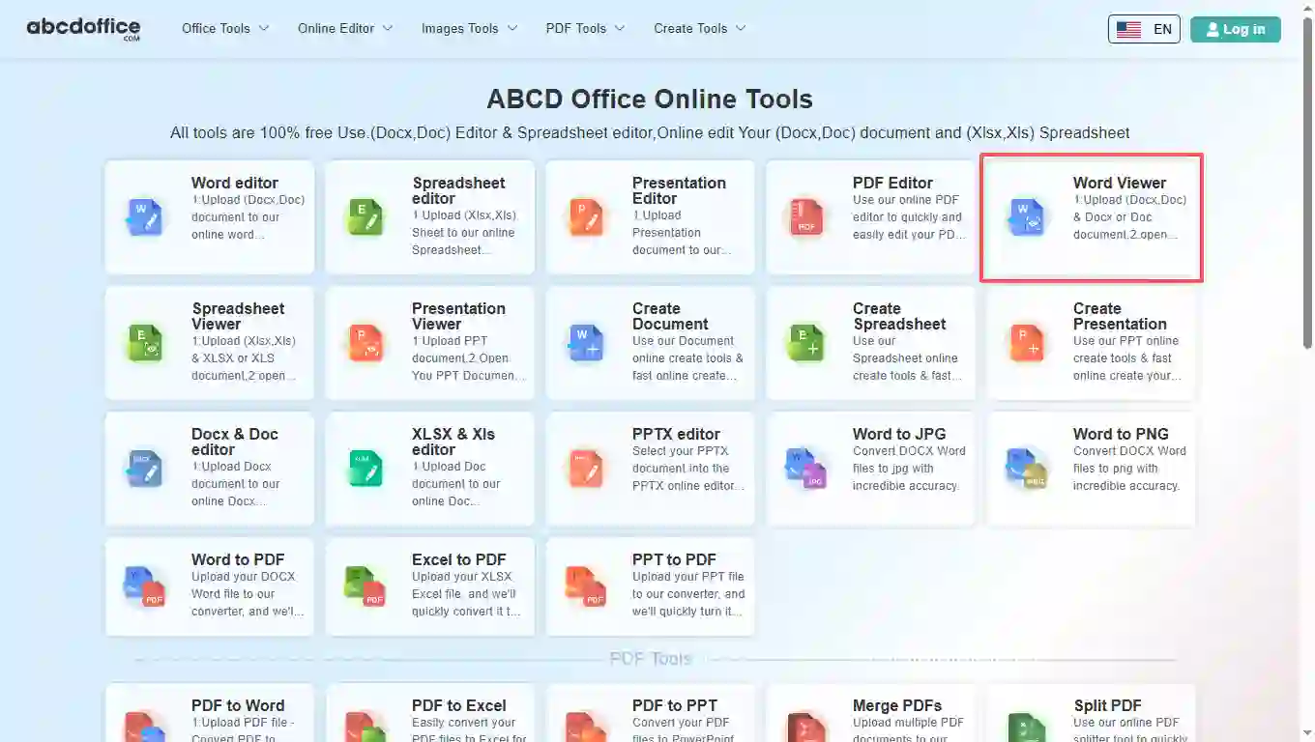Click the PDF to PPT icon
Viewport: 1315px width, 742px height.
tap(585, 727)
